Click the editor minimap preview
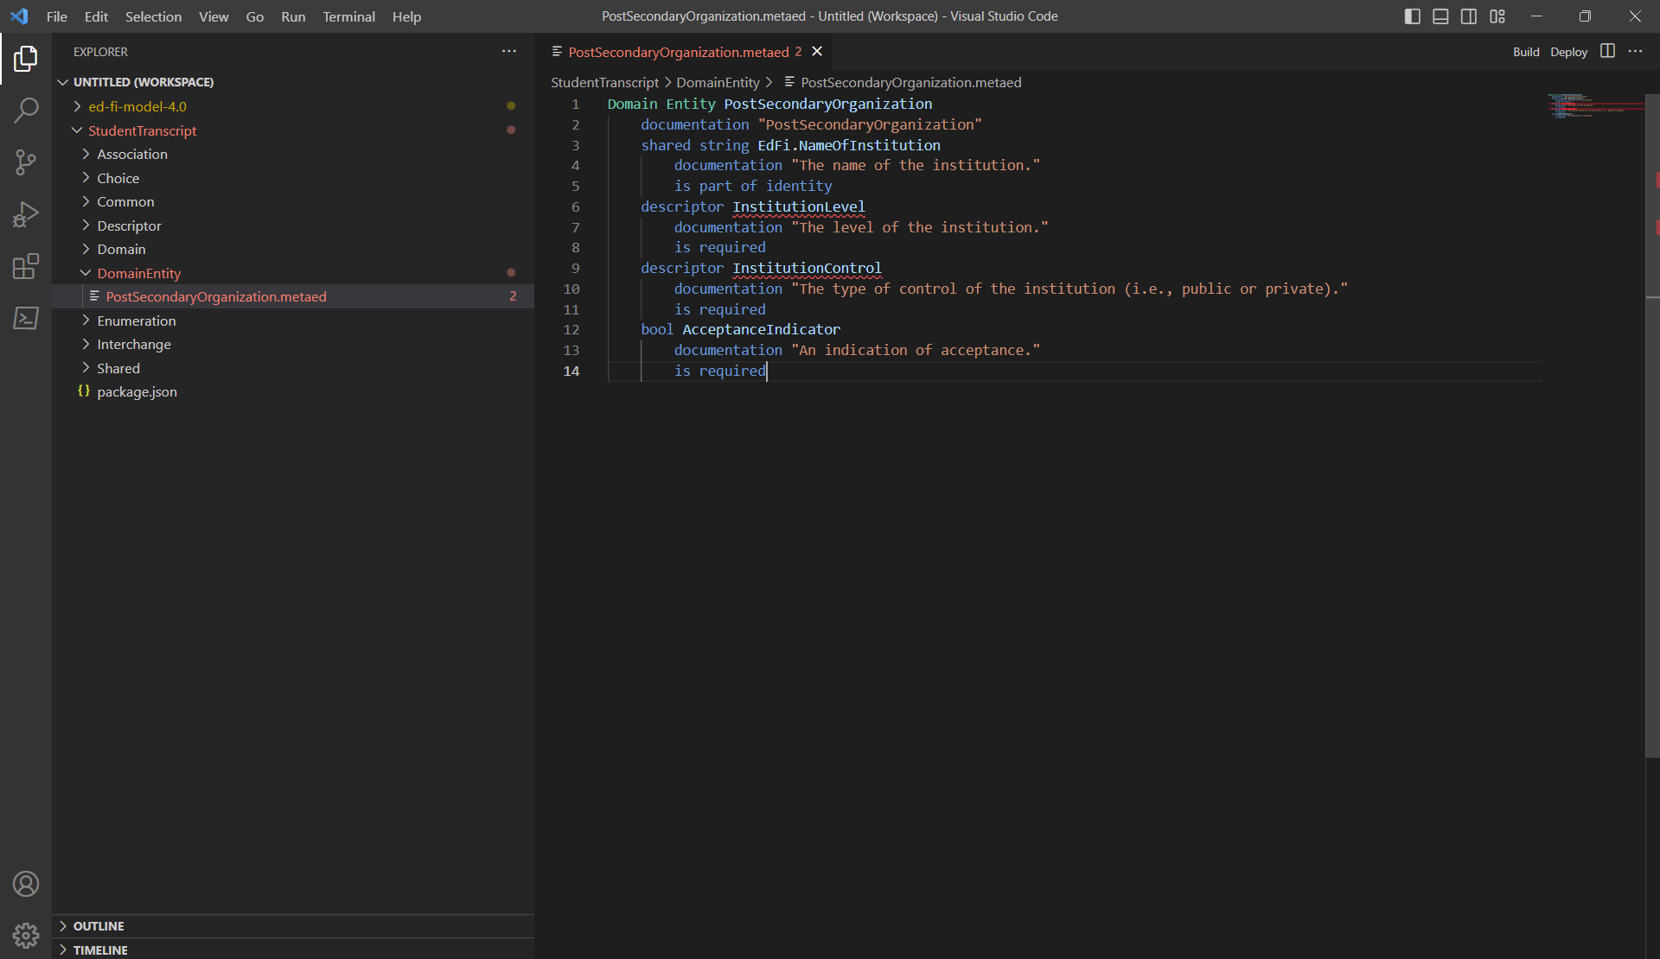The image size is (1660, 959). [1595, 105]
